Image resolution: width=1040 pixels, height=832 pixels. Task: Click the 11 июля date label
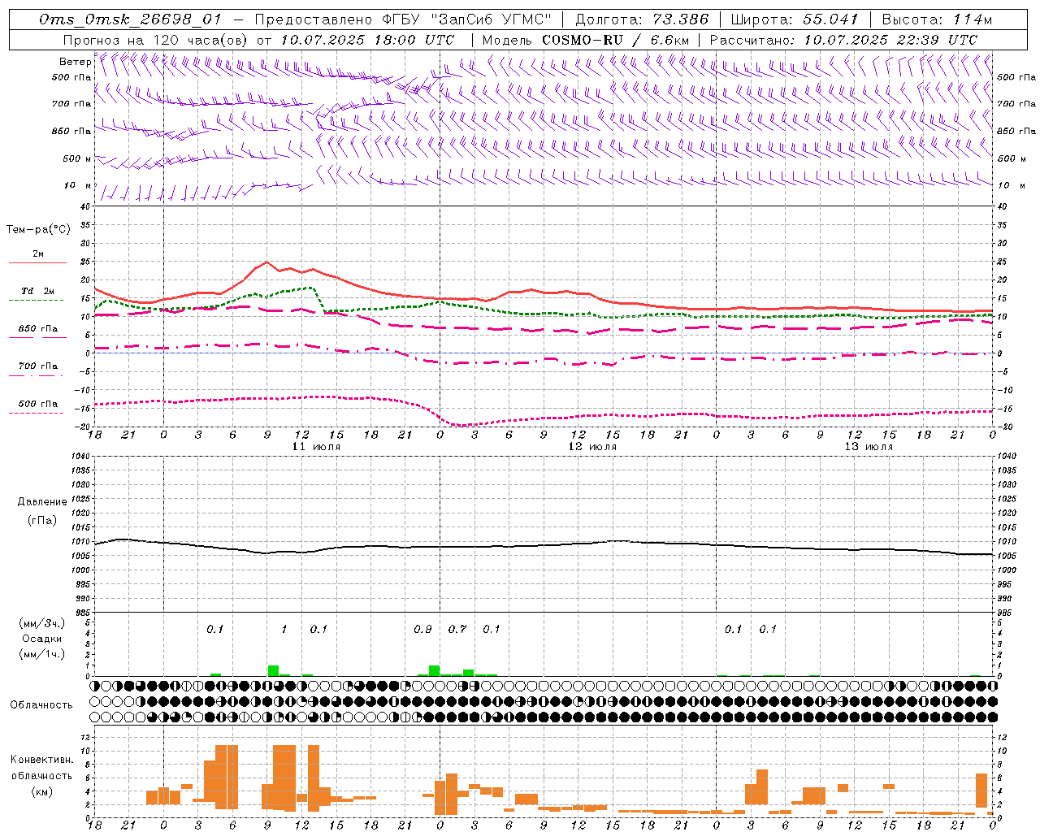coord(316,447)
